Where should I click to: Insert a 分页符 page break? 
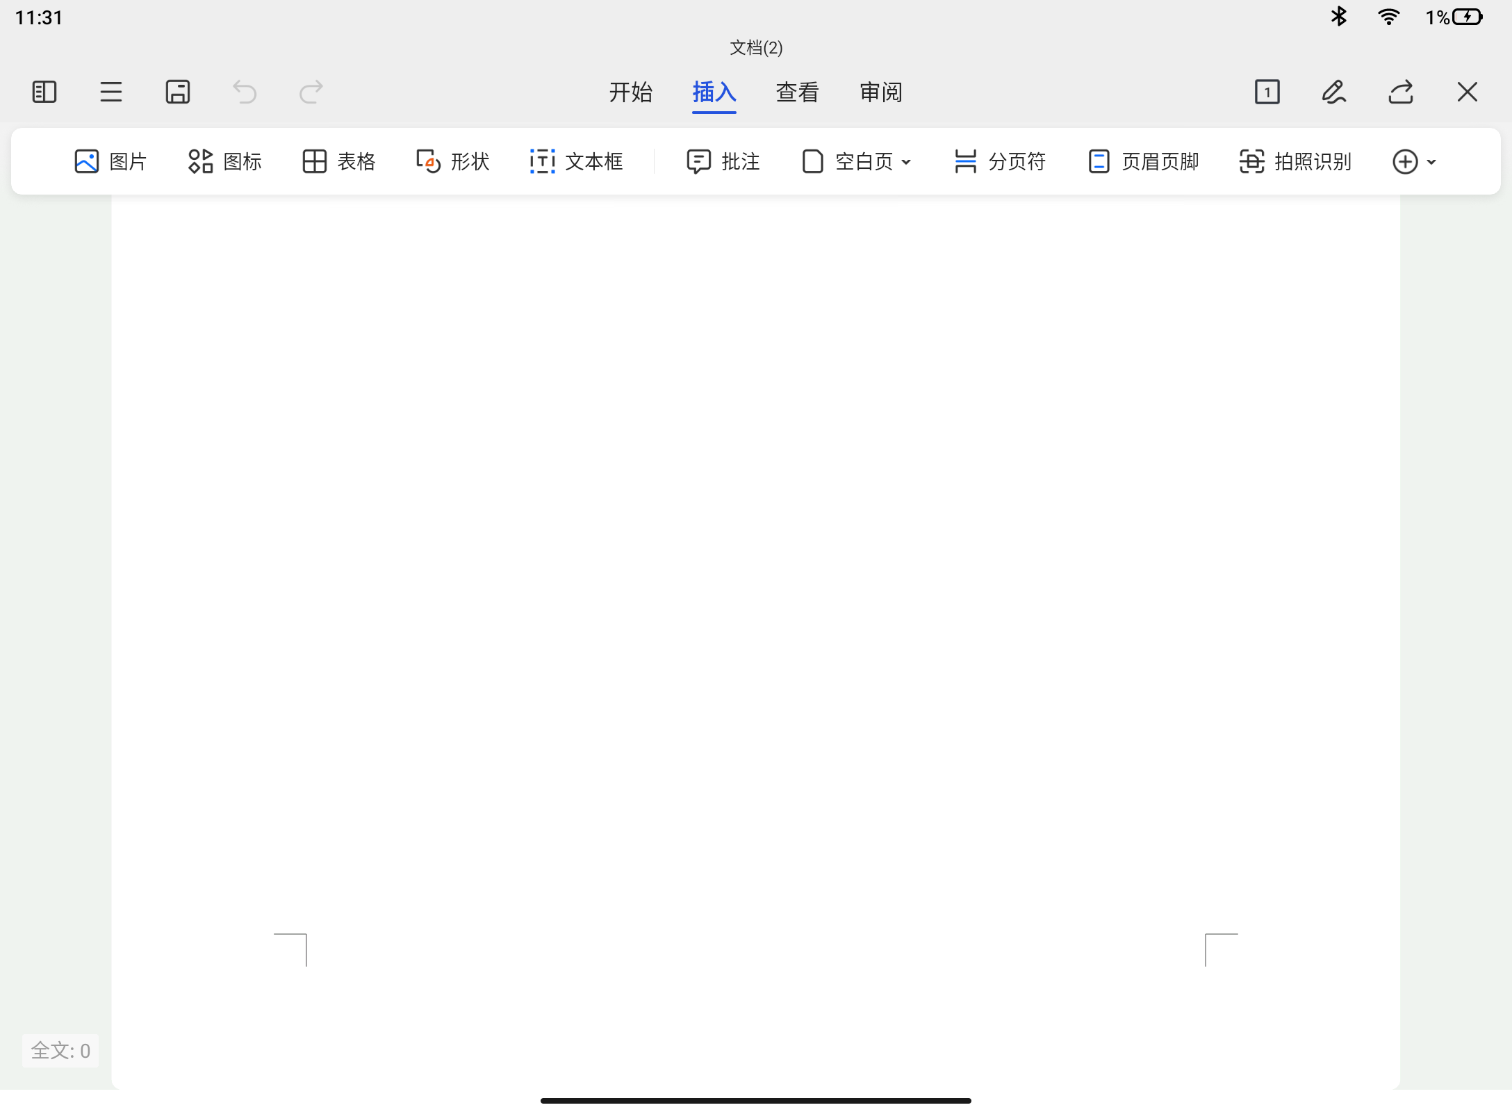[x=1000, y=161]
